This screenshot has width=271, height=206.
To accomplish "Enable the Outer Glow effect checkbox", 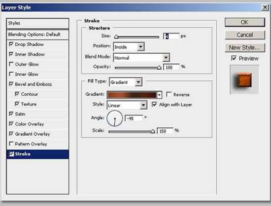I will 11,64.
